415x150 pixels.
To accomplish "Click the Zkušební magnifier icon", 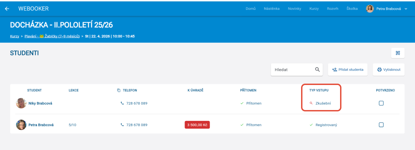I will click(311, 103).
